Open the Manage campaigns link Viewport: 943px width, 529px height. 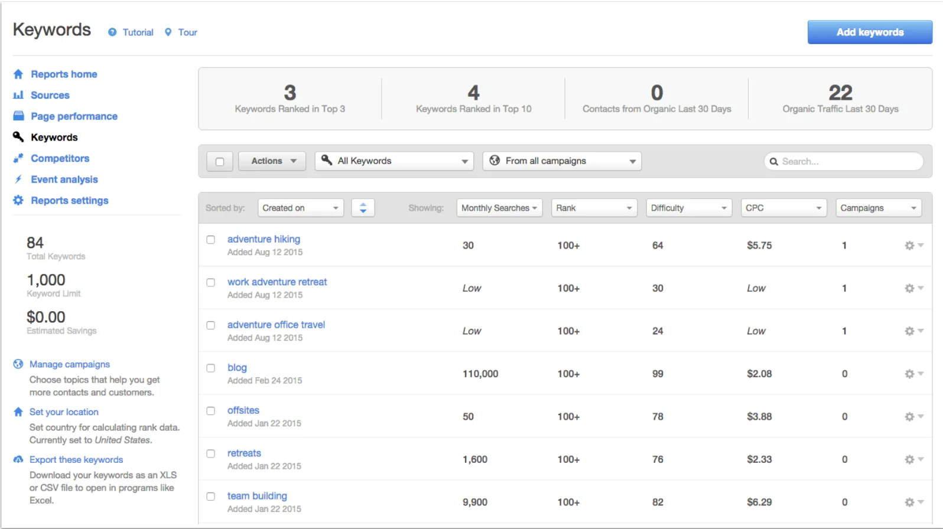click(x=70, y=364)
